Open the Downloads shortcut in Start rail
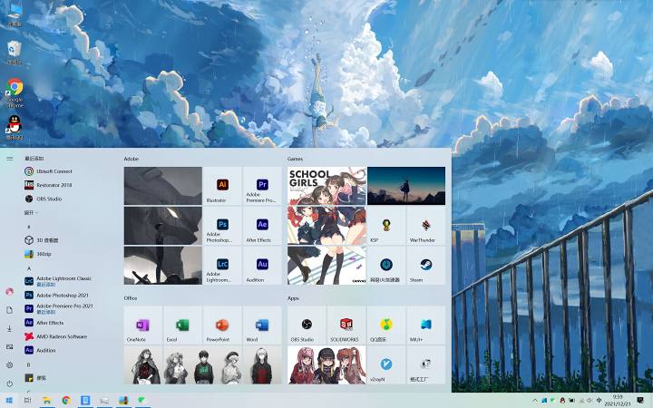The image size is (653, 408). (x=10, y=328)
